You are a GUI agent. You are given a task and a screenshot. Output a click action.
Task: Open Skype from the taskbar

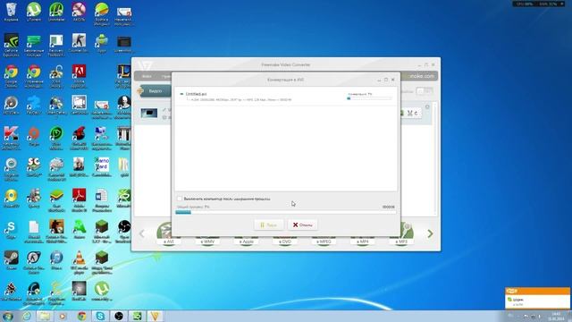tap(100, 316)
